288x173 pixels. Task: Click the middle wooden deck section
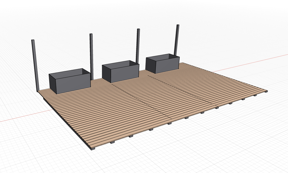157,96
